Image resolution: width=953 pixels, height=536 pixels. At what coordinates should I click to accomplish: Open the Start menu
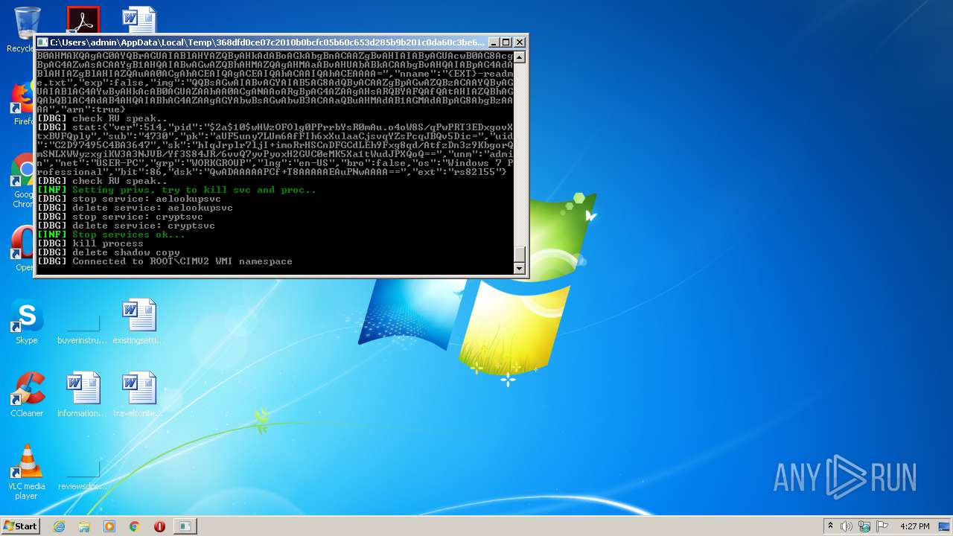tap(20, 526)
